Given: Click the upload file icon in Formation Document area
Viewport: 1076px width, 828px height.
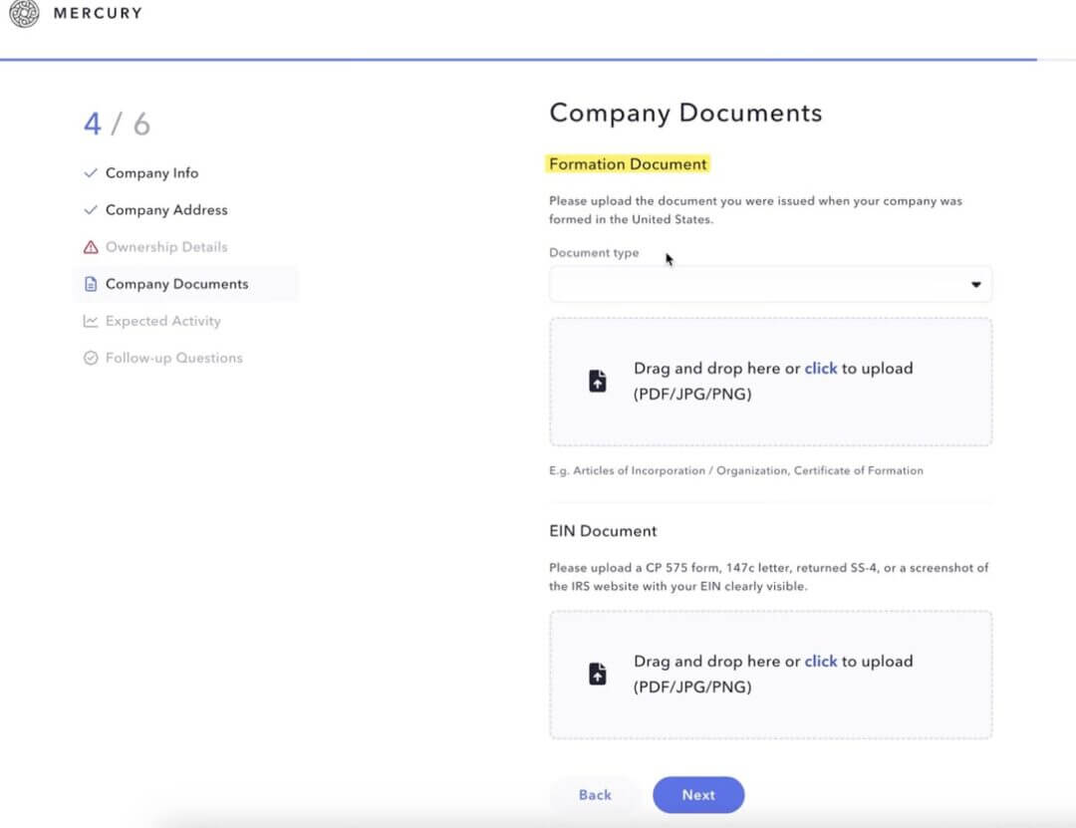Looking at the screenshot, I should 597,380.
